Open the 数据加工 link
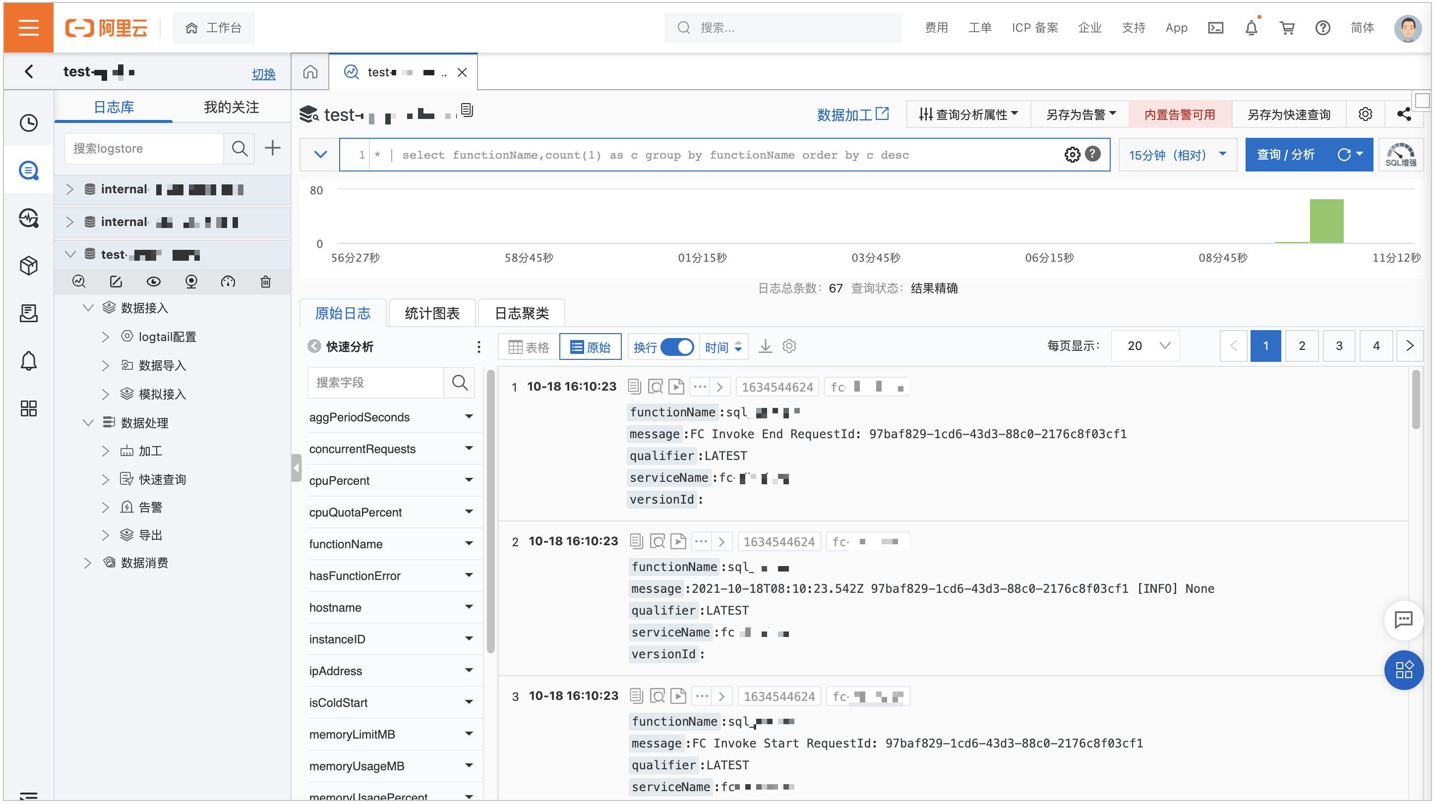1434x804 pixels. click(x=852, y=114)
